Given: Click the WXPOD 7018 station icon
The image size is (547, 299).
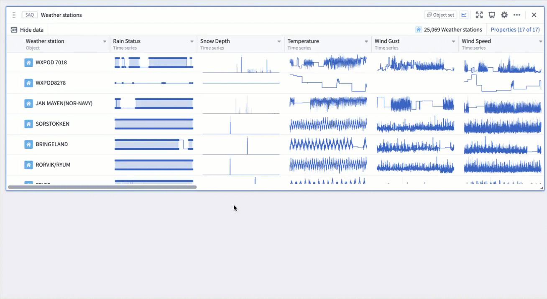Looking at the screenshot, I should click(x=28, y=63).
